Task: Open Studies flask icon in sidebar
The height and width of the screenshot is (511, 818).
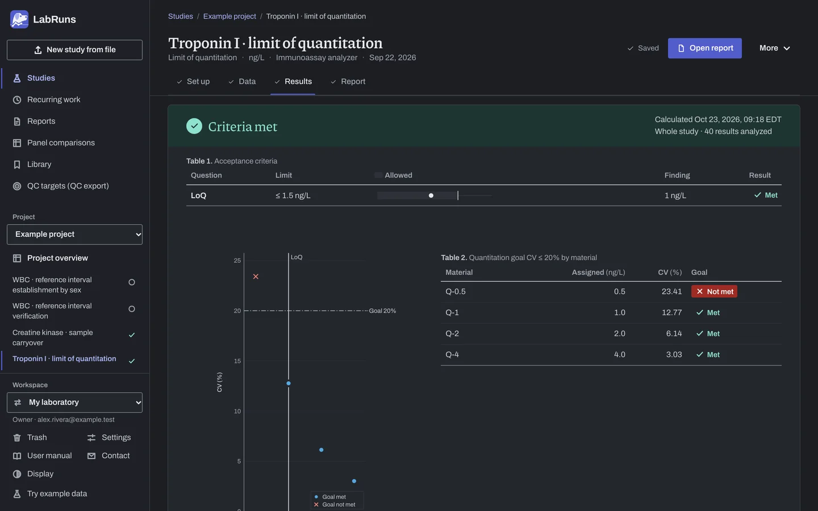Action: pyautogui.click(x=17, y=78)
